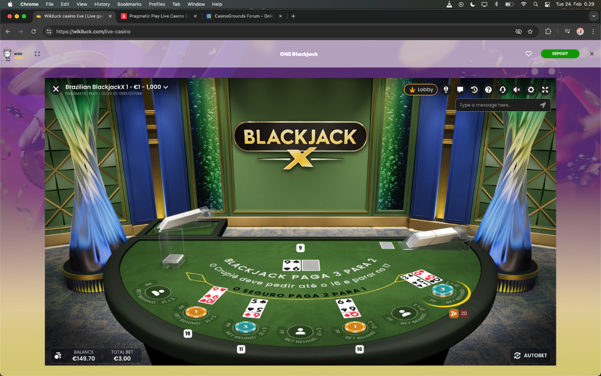Open game settings gear icon

point(531,90)
